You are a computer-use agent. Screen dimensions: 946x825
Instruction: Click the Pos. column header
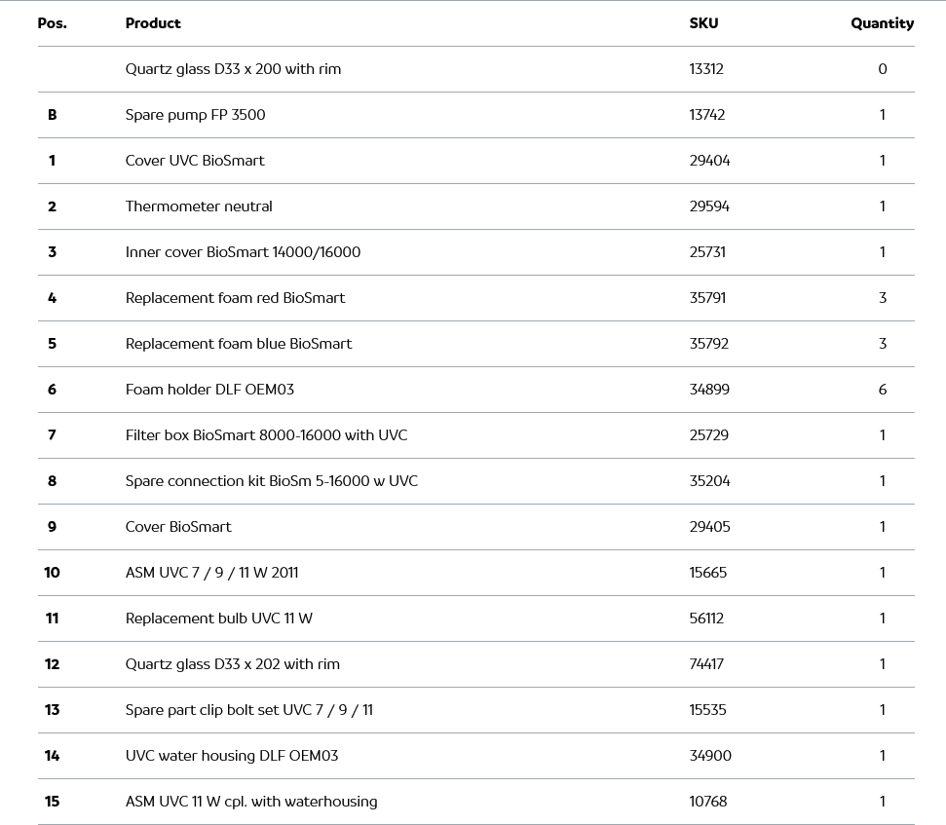click(53, 23)
